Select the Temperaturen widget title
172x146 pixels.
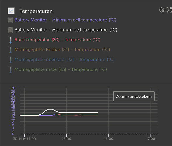click(x=36, y=11)
